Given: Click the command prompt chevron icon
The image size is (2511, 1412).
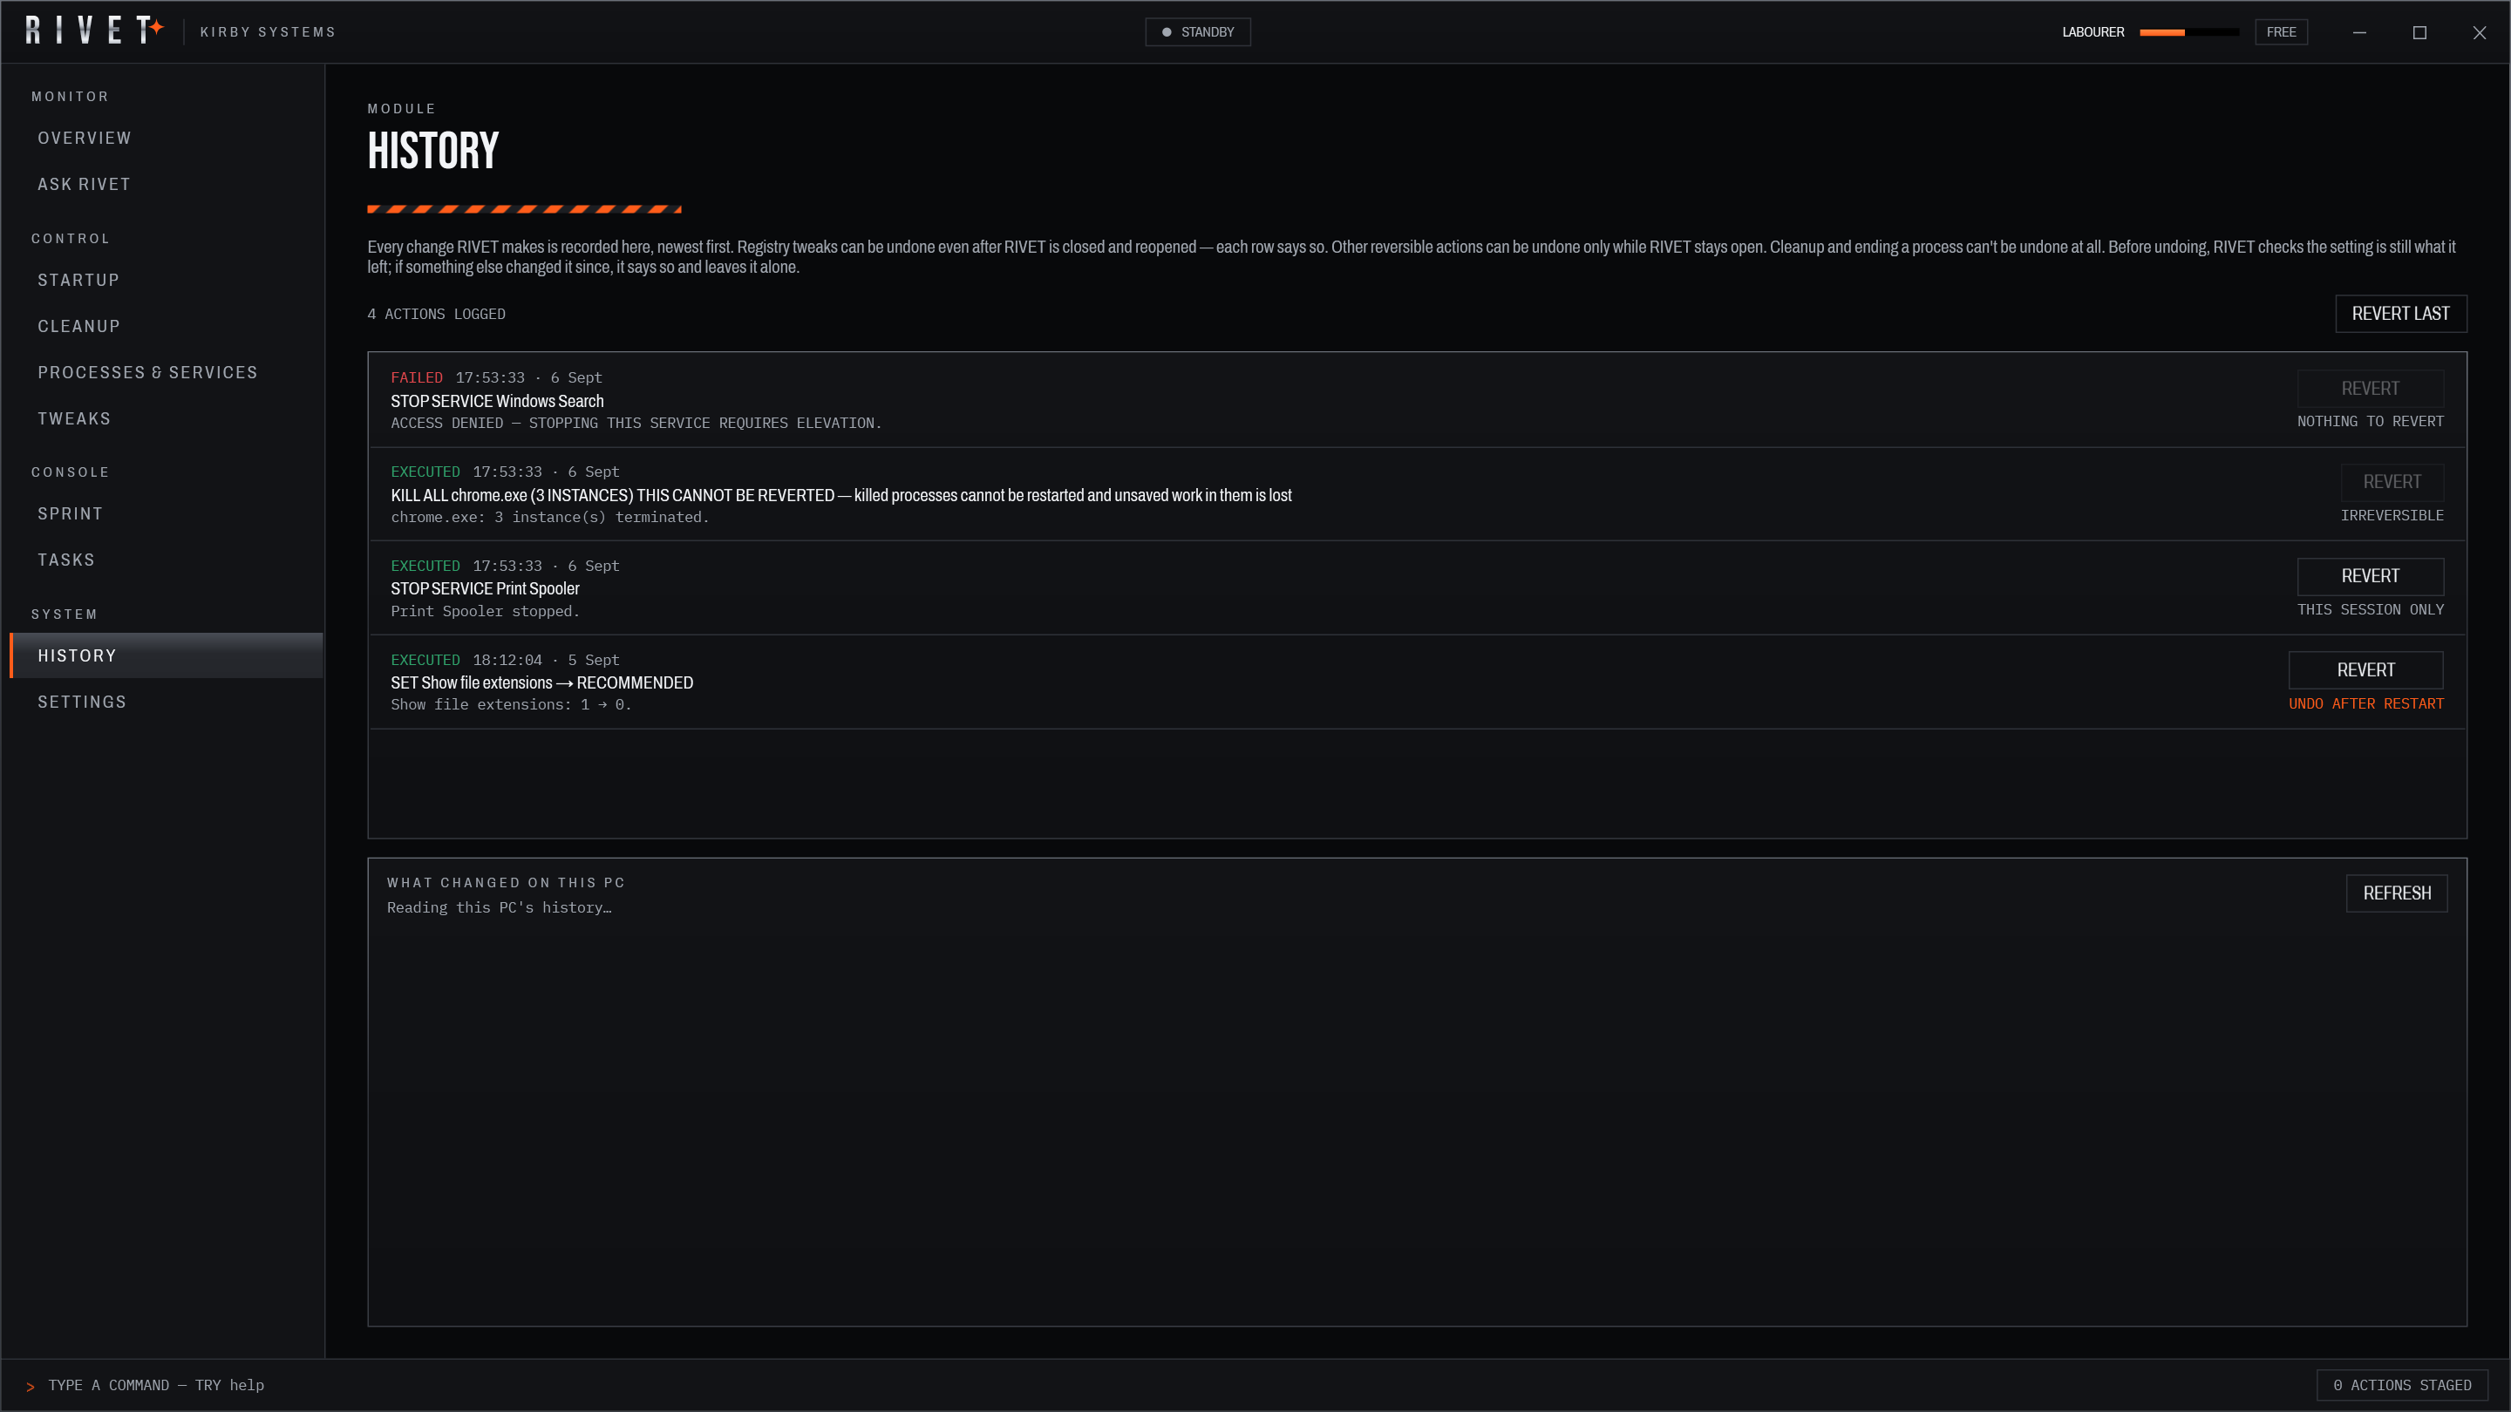Looking at the screenshot, I should pos(31,1386).
